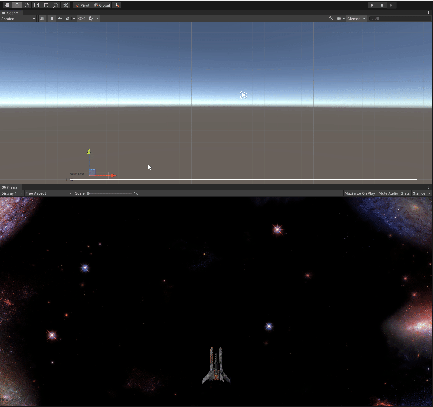Toggle Game view Gizmos

tap(419, 193)
